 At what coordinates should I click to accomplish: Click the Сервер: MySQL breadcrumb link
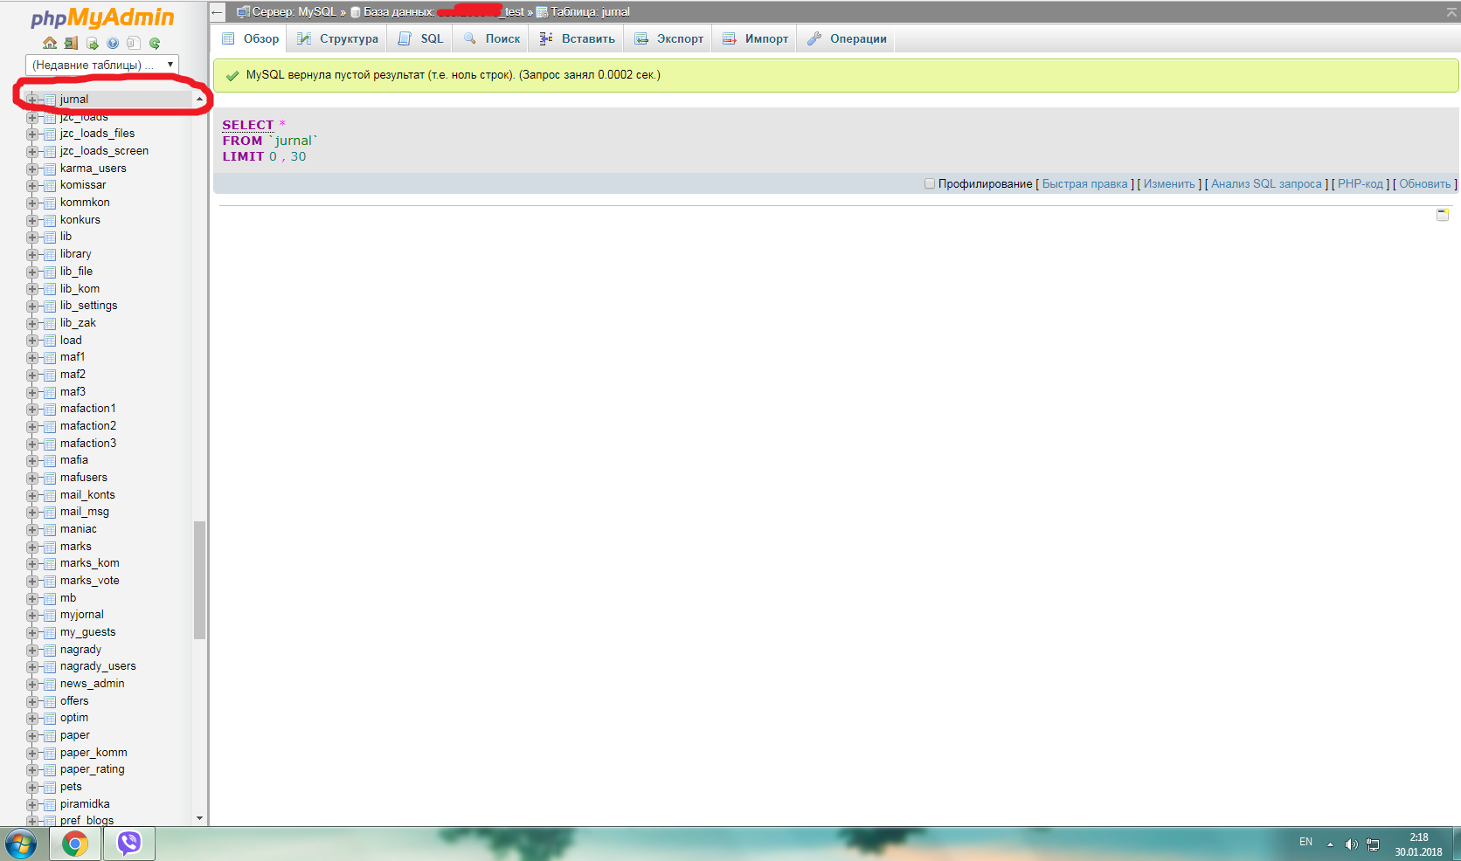tap(294, 12)
